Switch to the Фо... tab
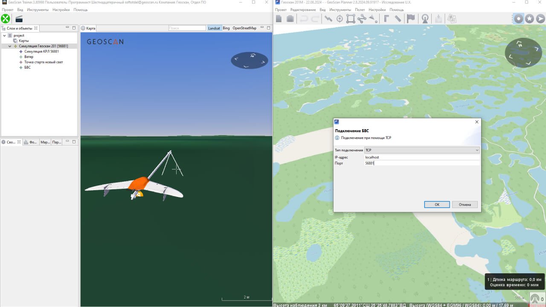The height and width of the screenshot is (307, 546). (x=31, y=142)
